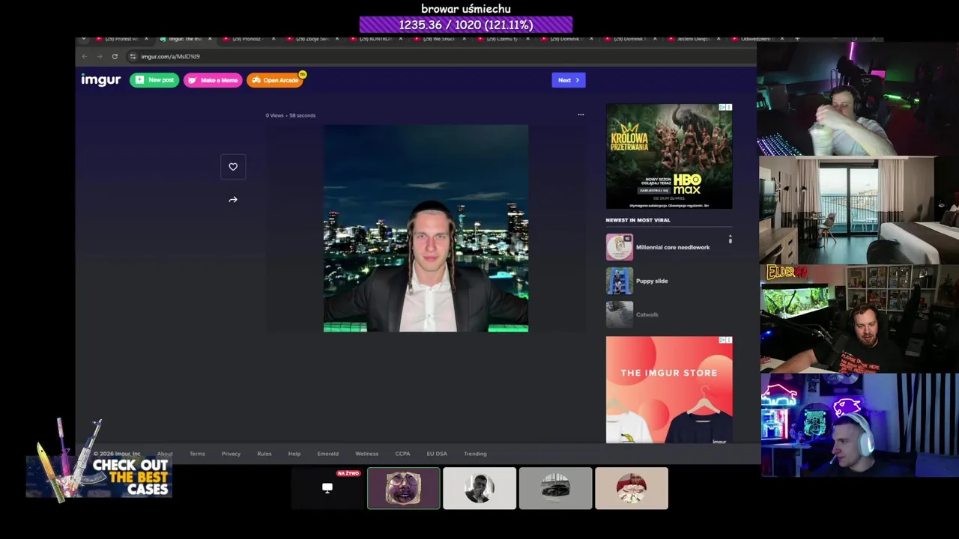
Task: Click the browser back arrow
Action: (x=85, y=56)
